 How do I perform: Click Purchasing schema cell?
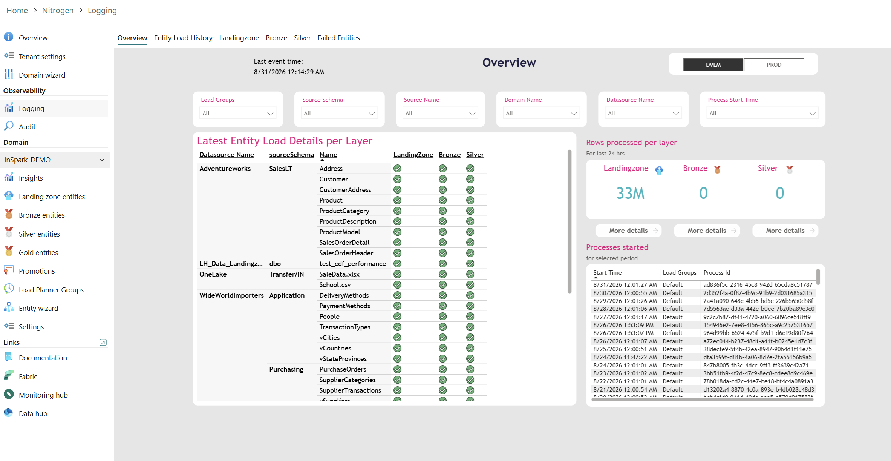tap(286, 369)
